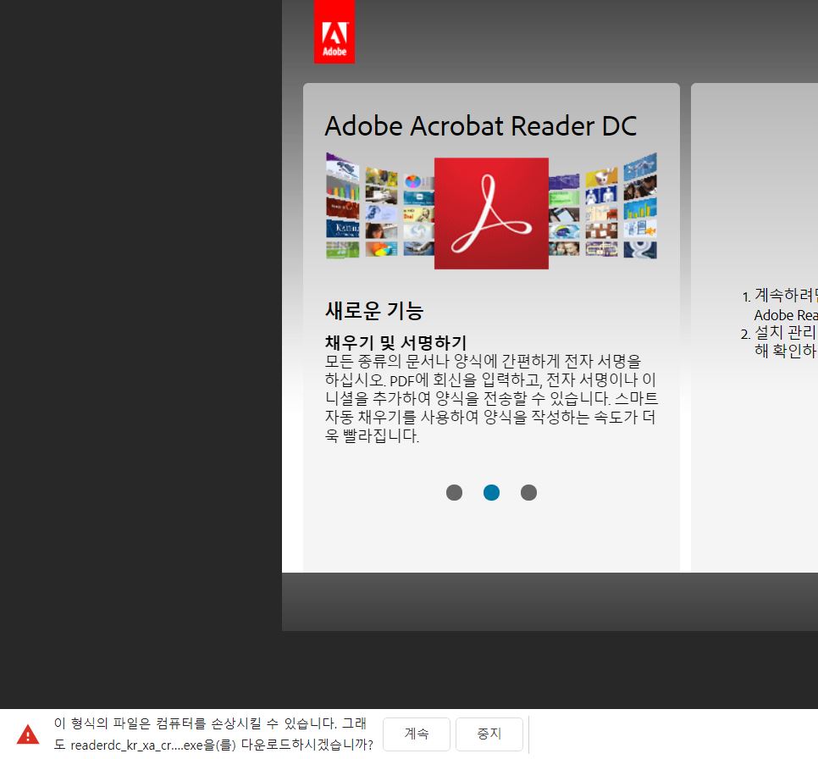
Task: Click the readerdc_kr_xa_cr....exe warning text
Action: coord(213,734)
